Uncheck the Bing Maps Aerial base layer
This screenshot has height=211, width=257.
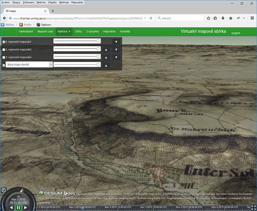click(4, 66)
